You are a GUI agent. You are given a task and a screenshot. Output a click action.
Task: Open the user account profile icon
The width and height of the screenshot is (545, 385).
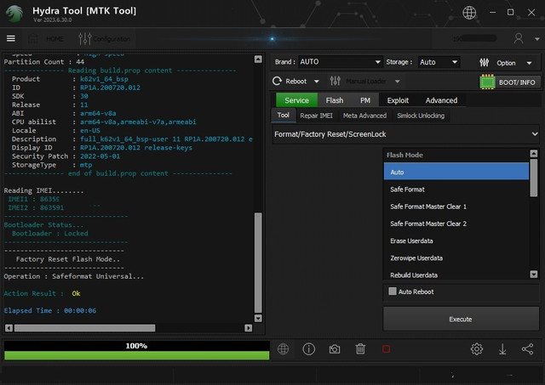click(x=519, y=38)
